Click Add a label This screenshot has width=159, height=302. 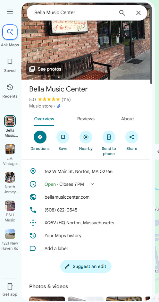[56, 248]
